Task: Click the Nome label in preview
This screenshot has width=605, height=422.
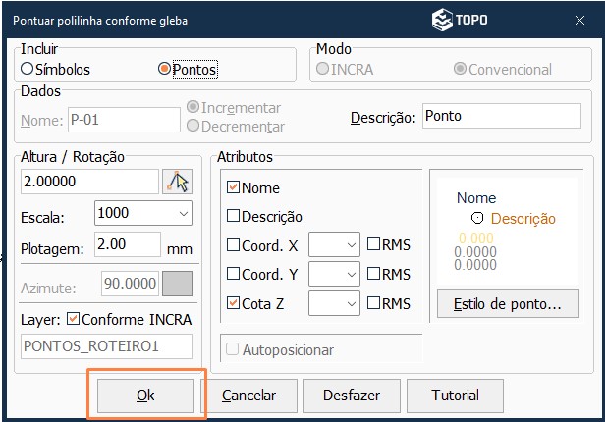Action: [476, 197]
